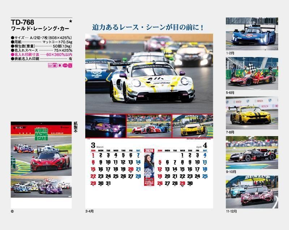This screenshot has height=230, width=289.
Task: Click the red 2026 year label
Action: pos(149,151)
